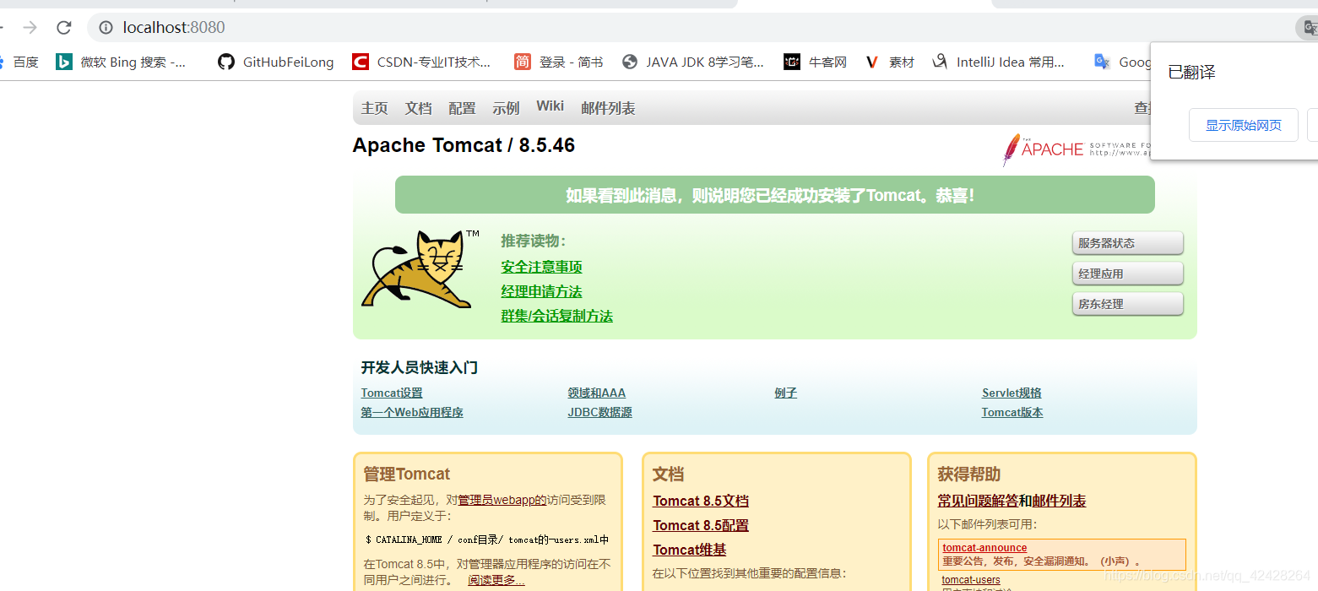Viewport: 1318px width, 591px height.
Task: Open the 安全注意事项 link
Action: [x=542, y=267]
